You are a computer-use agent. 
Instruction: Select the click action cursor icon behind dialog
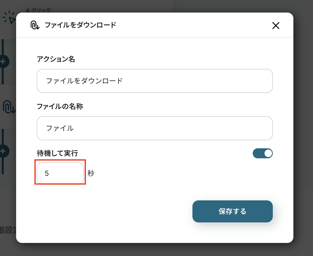(9, 18)
